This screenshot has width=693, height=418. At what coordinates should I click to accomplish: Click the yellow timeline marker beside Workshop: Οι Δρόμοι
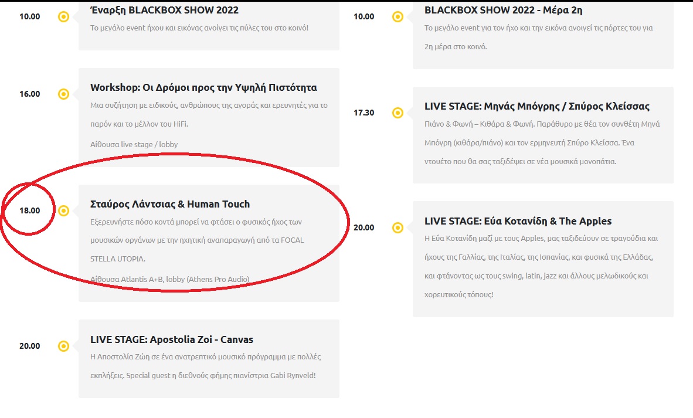(64, 94)
